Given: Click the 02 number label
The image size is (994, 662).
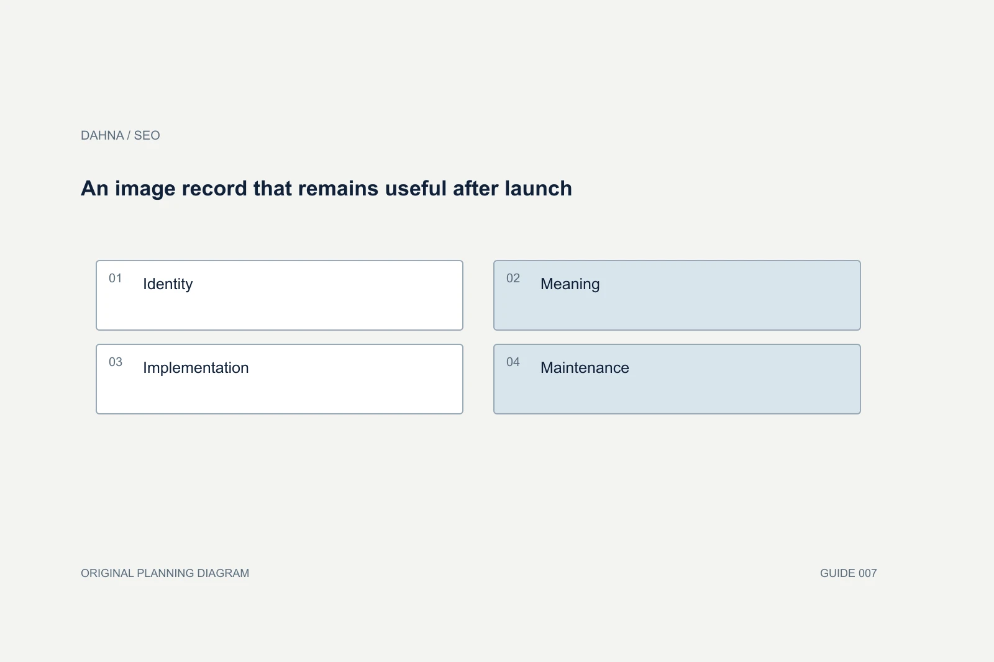Looking at the screenshot, I should point(513,278).
